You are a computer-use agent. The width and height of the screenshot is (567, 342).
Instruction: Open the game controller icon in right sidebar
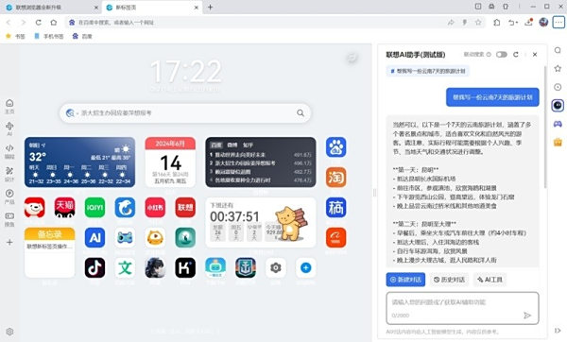tap(558, 124)
